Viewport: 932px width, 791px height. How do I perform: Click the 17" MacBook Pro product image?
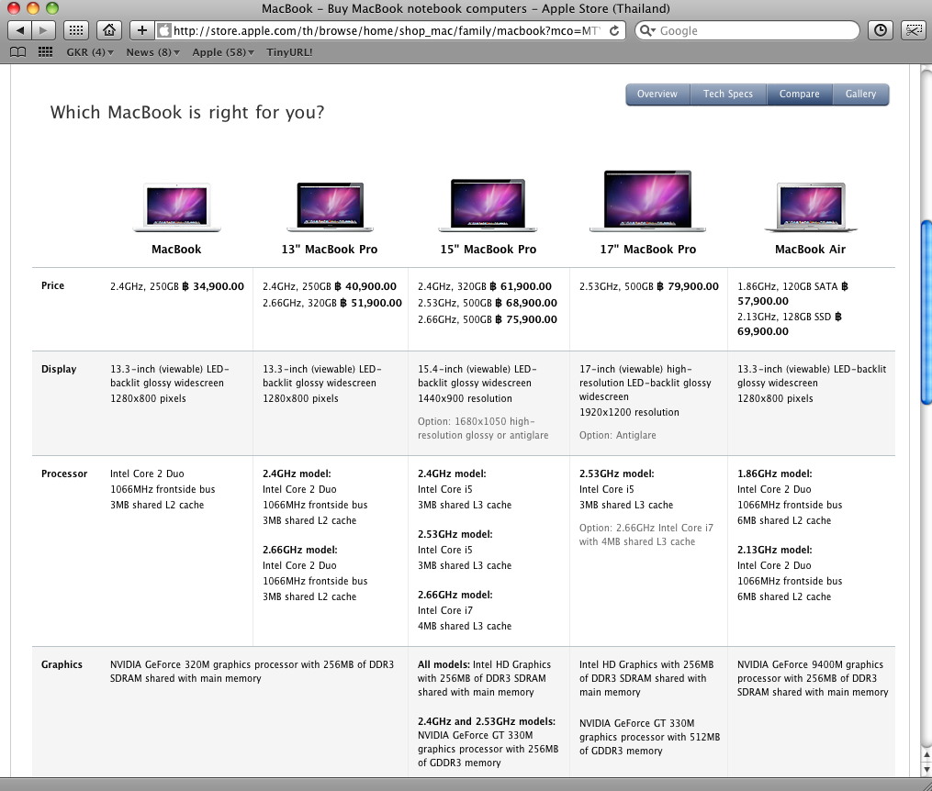click(648, 201)
